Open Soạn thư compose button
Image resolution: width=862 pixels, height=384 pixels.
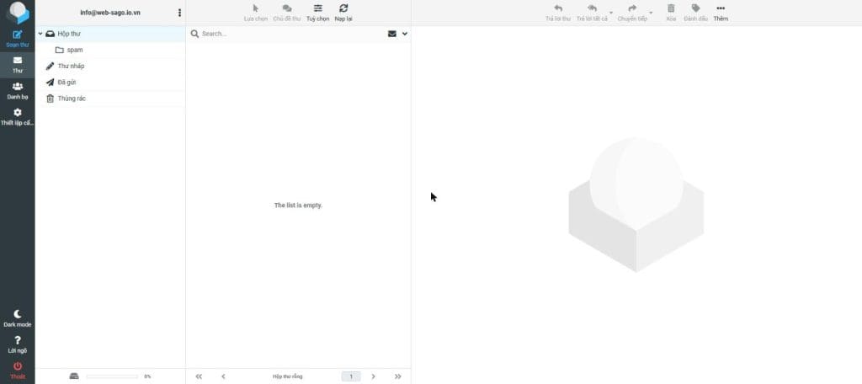(x=18, y=39)
